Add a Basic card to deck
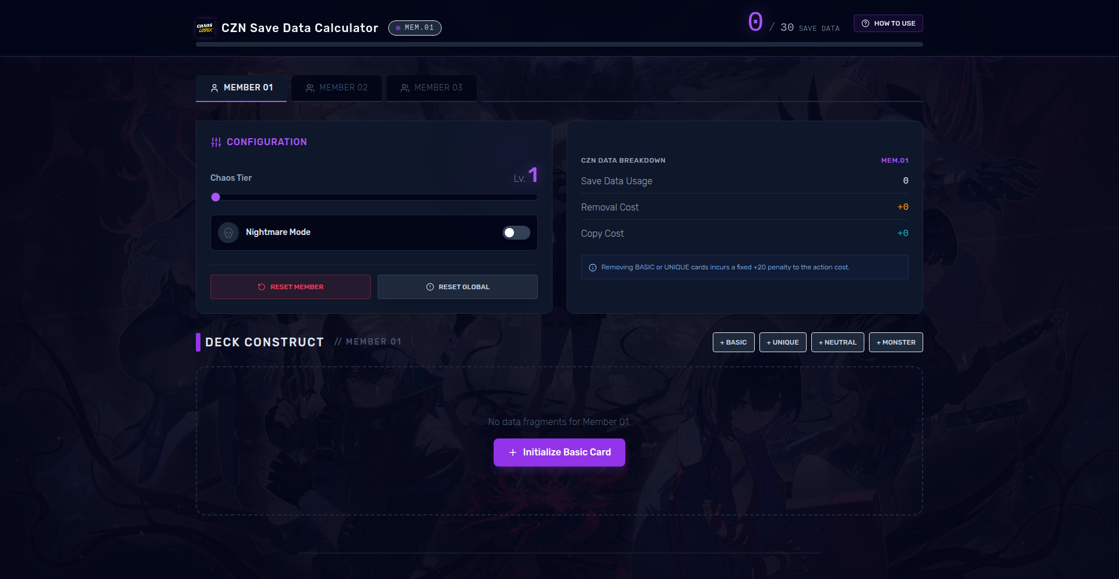 (734, 342)
